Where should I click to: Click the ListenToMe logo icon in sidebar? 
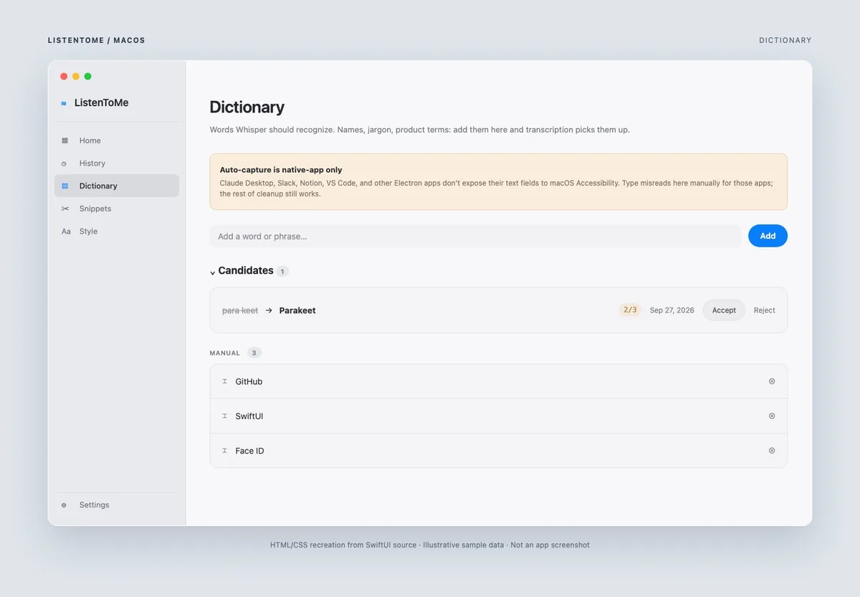coord(64,103)
